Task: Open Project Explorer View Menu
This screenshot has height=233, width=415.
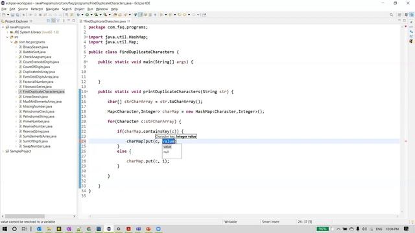Action: pos(64,21)
